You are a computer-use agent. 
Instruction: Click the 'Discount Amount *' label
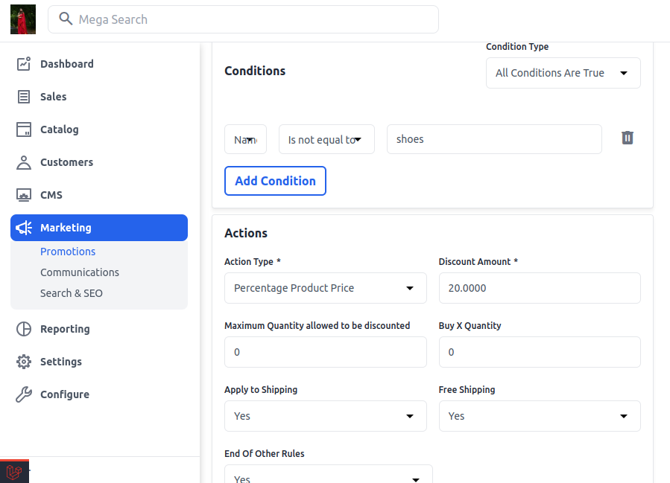pos(478,261)
